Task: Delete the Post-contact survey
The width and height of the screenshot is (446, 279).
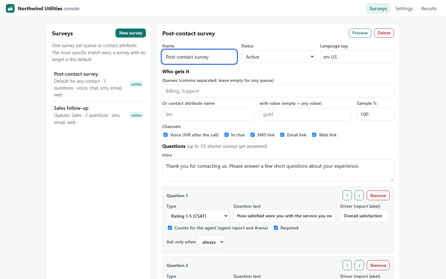Action: [384, 33]
